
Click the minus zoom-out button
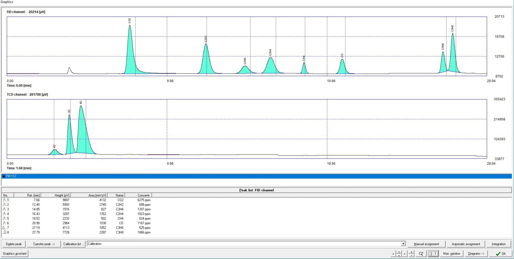(412, 255)
